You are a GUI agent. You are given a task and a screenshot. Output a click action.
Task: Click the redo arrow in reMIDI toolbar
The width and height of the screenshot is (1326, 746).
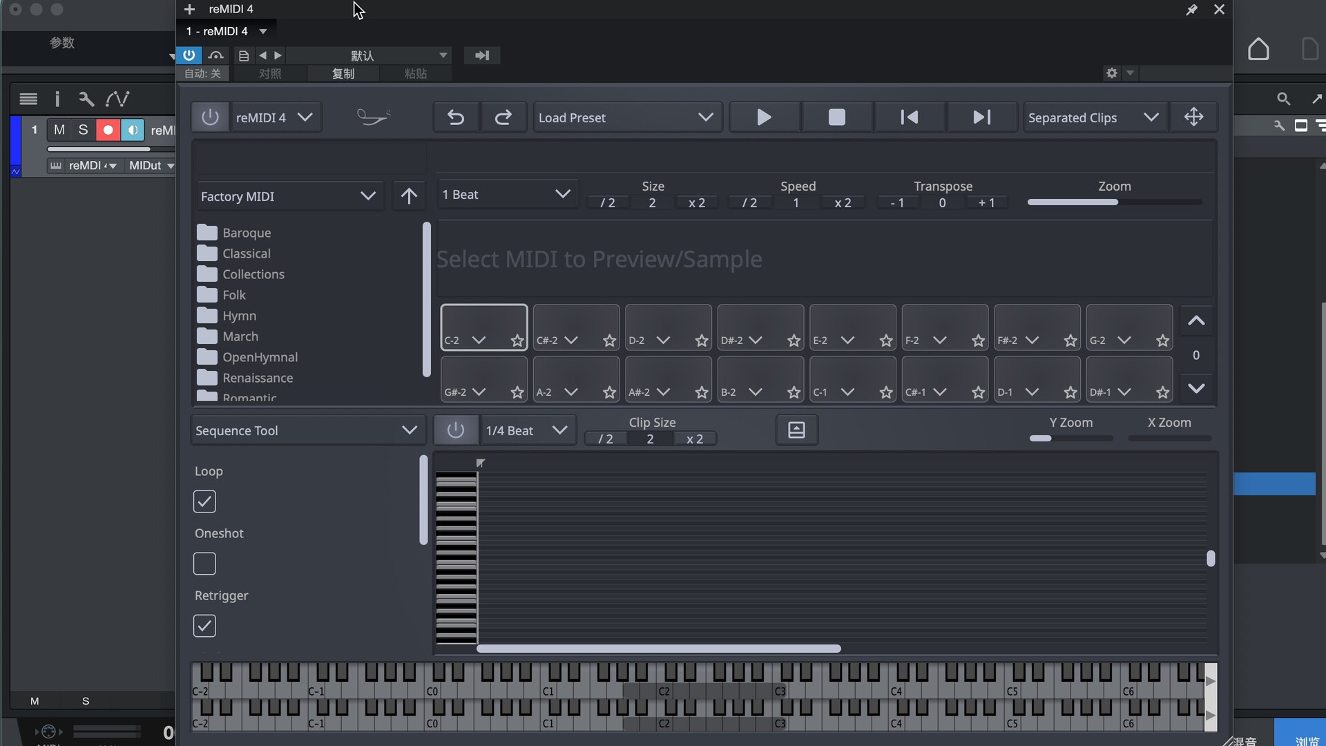point(503,117)
